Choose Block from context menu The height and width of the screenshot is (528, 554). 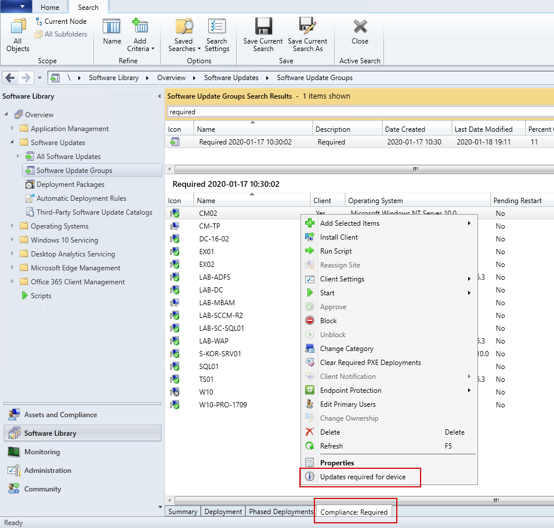coord(388,320)
